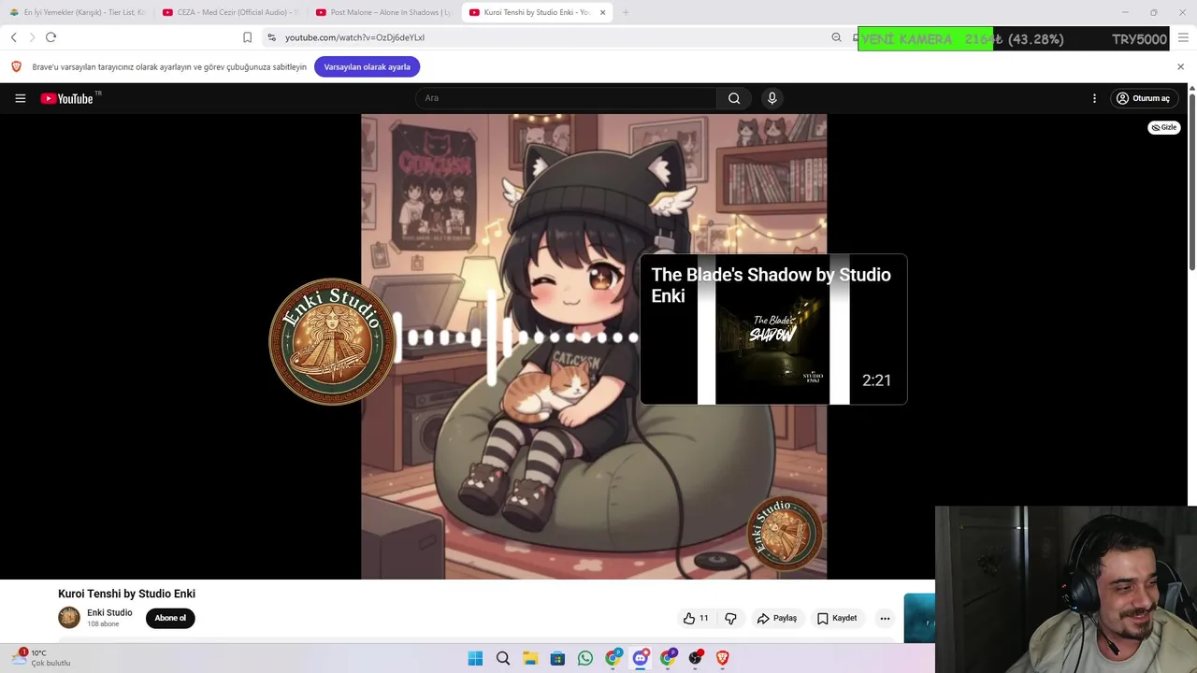Open site settings icon beside URL

[x=271, y=37]
